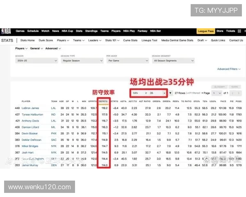Expand the General breadcrumb dropdown
The image size is (246, 197).
click(x=36, y=48)
